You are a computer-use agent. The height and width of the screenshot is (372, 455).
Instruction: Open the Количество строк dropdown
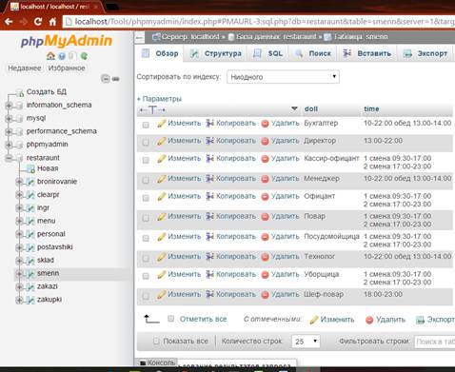click(306, 342)
